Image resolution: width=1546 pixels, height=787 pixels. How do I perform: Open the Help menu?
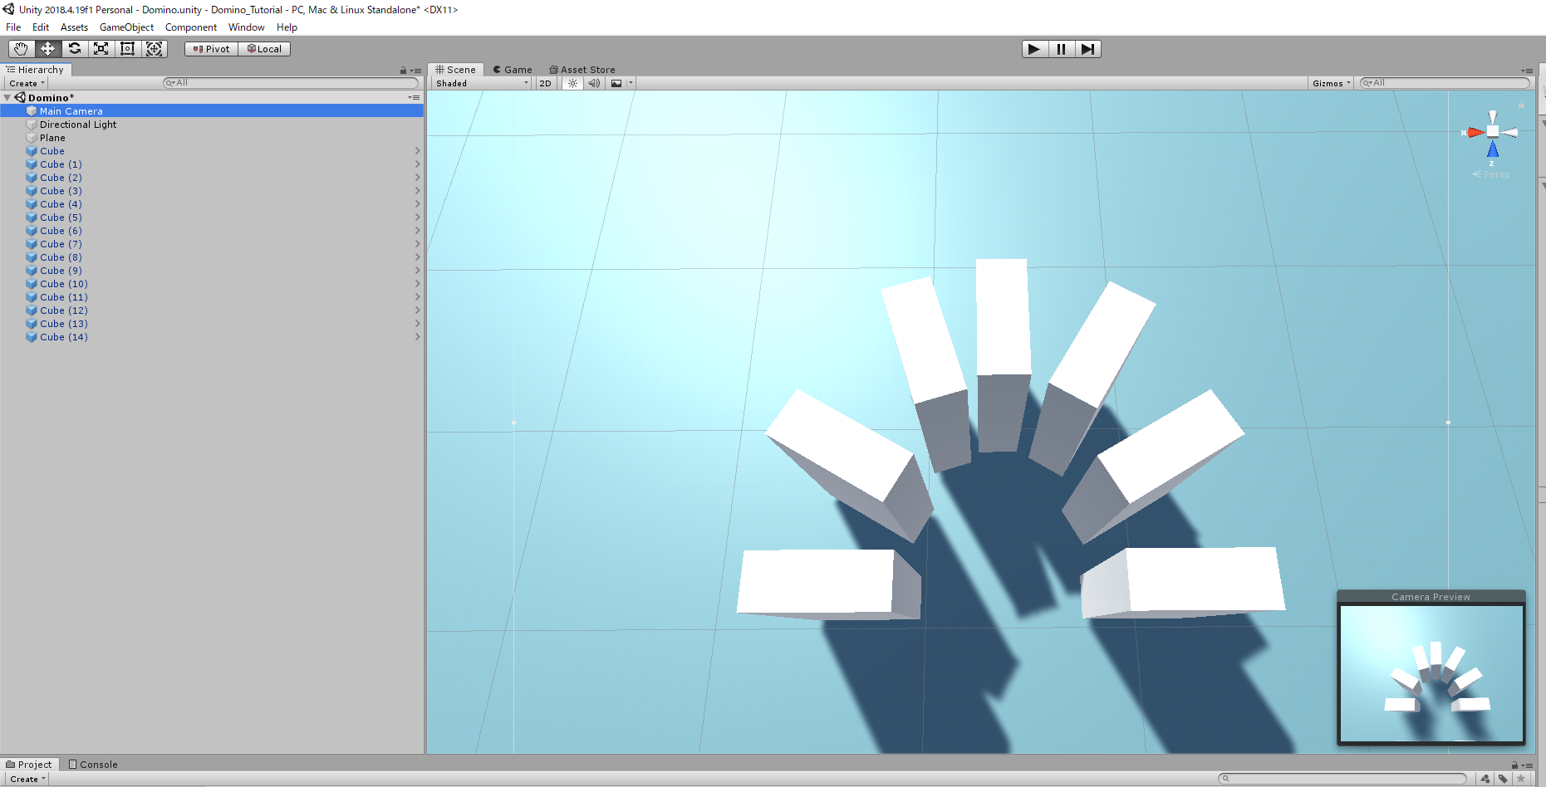[x=287, y=27]
